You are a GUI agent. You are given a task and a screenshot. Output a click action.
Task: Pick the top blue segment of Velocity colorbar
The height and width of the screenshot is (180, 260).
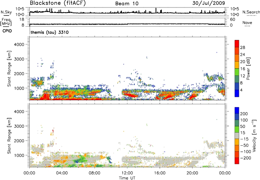pyautogui.click(x=237, y=110)
